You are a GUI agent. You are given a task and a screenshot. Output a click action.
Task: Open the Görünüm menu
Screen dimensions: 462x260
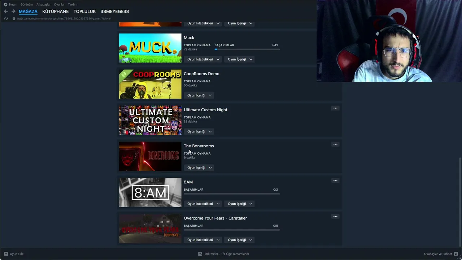(x=27, y=4)
